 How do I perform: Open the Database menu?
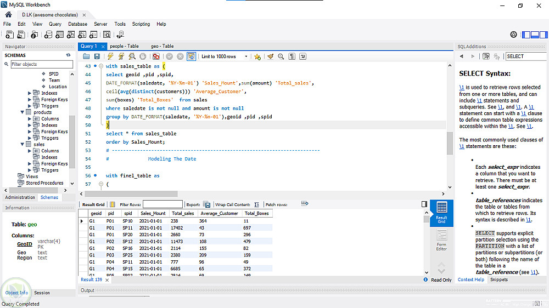pyautogui.click(x=77, y=24)
